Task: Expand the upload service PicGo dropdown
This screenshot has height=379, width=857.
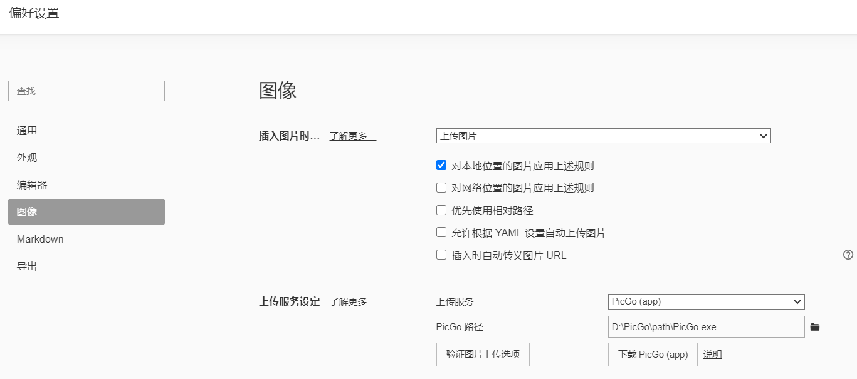Action: pyautogui.click(x=706, y=301)
